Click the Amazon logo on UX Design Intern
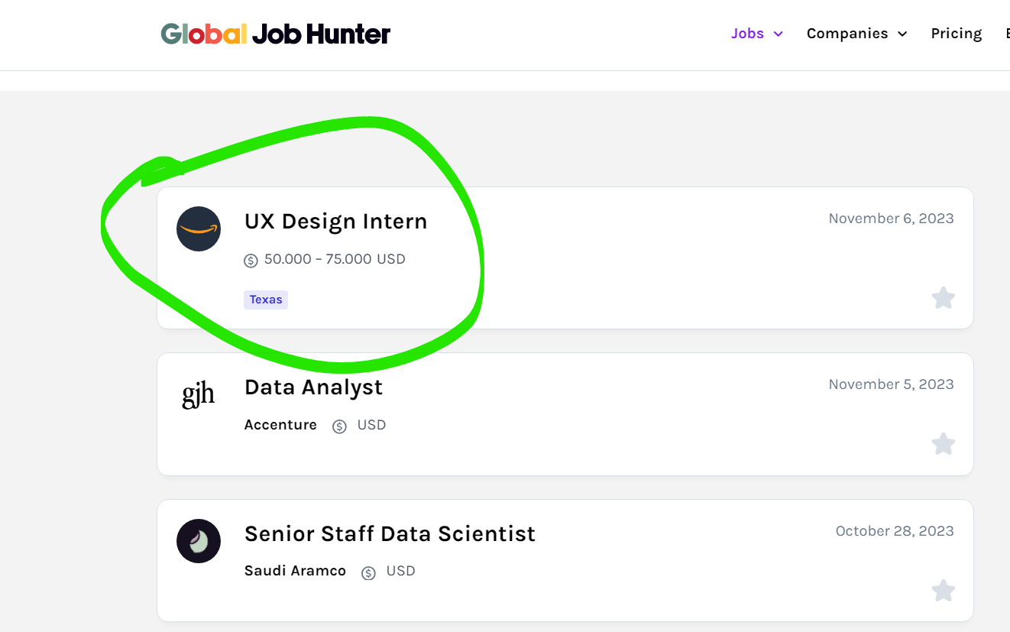The width and height of the screenshot is (1010, 632). pyautogui.click(x=199, y=228)
